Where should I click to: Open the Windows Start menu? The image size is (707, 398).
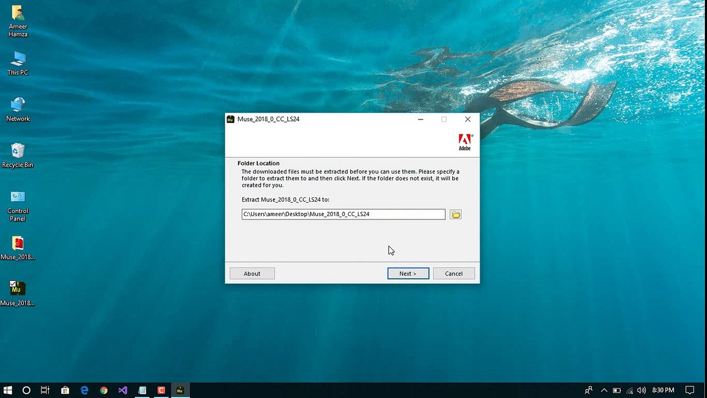(8, 390)
